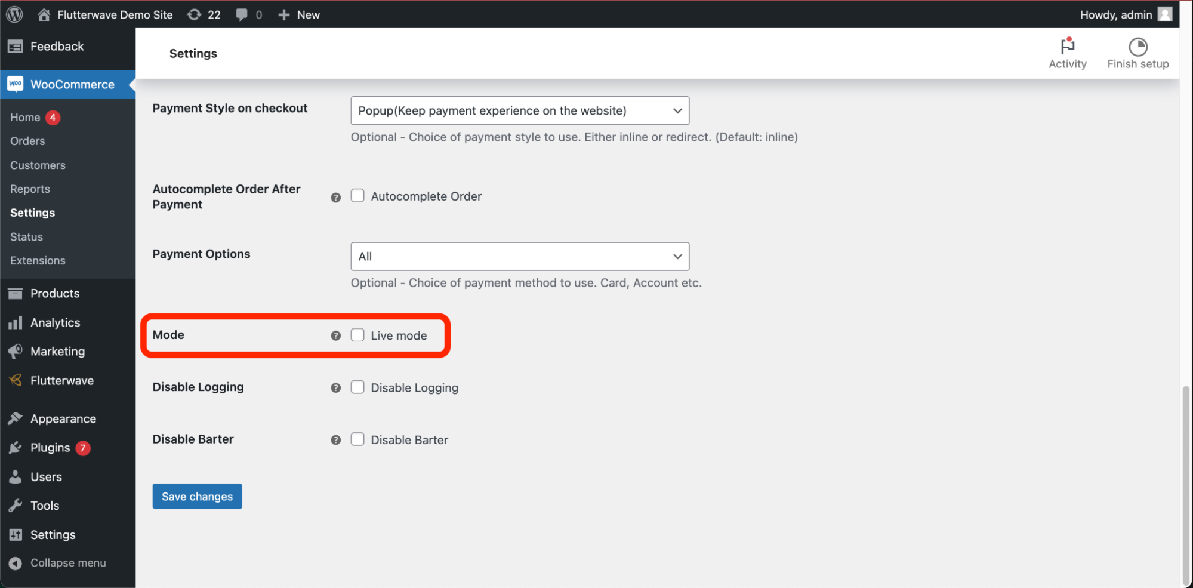Enable the Autocomplete Order checkbox
1193x588 pixels.
357,196
